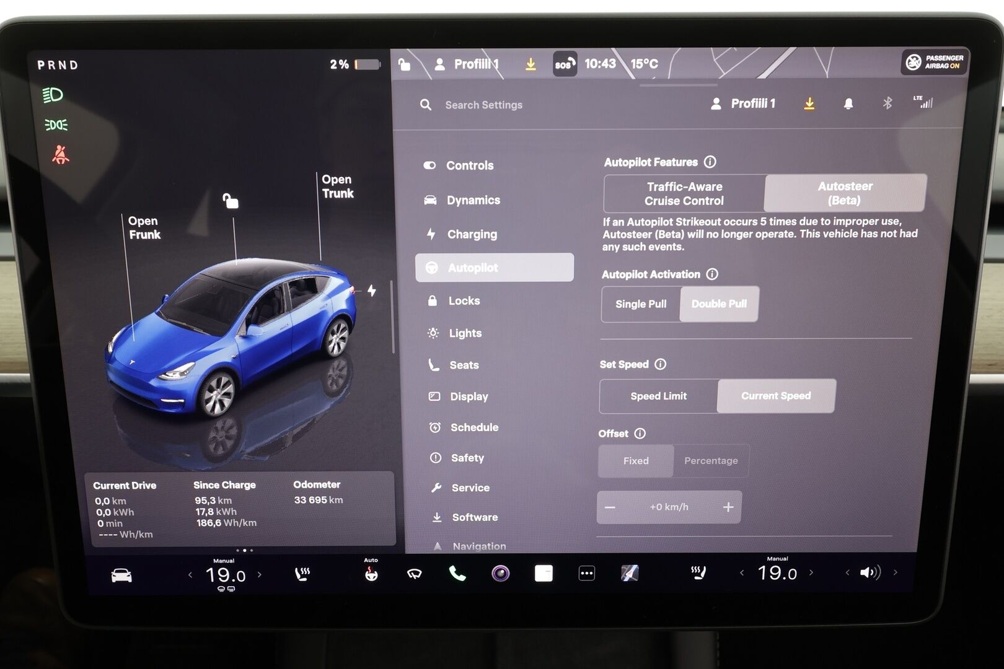Screen dimensions: 1004x669
Task: Open windshield wiper controls
Action: [x=413, y=573]
